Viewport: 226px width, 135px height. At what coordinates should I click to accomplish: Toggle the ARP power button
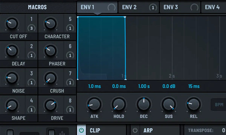click(135, 130)
